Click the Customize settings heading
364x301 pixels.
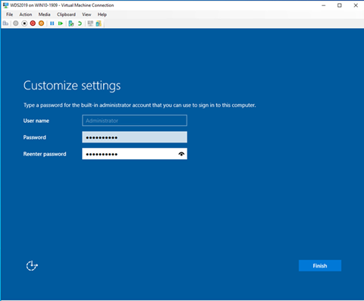coord(72,86)
